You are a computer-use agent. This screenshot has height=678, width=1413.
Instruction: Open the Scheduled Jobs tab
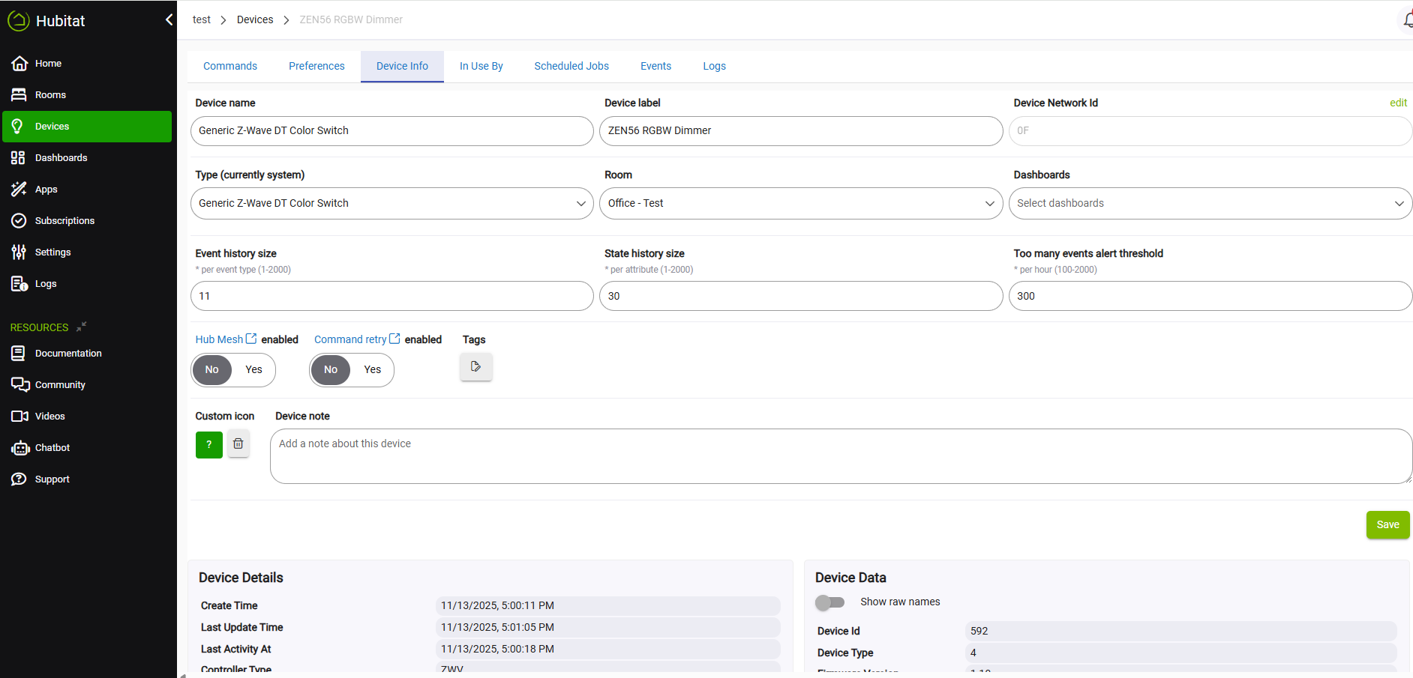(571, 67)
